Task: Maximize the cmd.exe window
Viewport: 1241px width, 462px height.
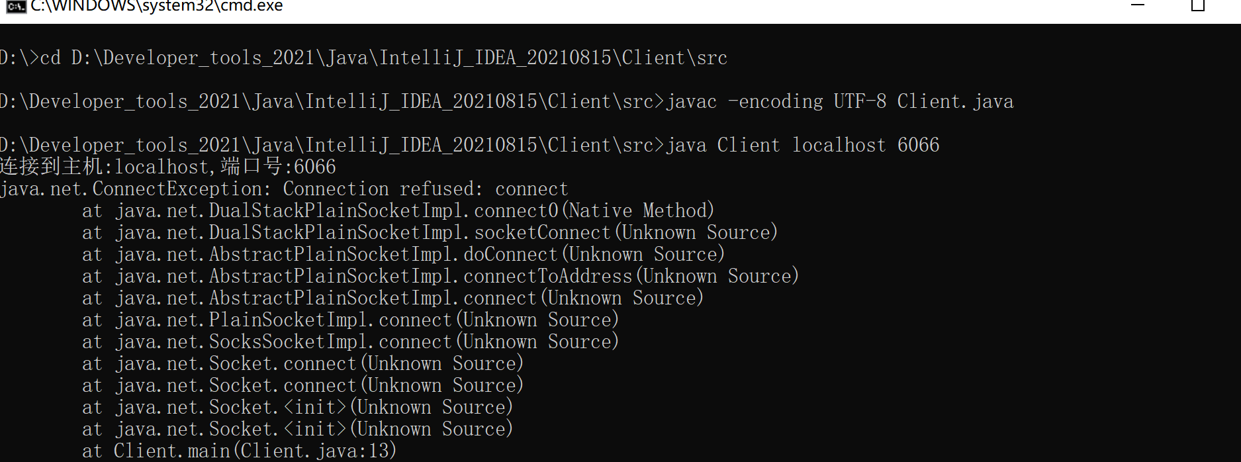Action: [x=1197, y=6]
